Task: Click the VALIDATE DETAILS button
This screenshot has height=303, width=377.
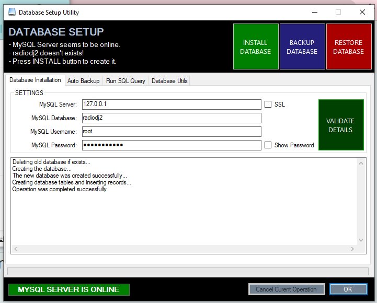Action: point(340,125)
